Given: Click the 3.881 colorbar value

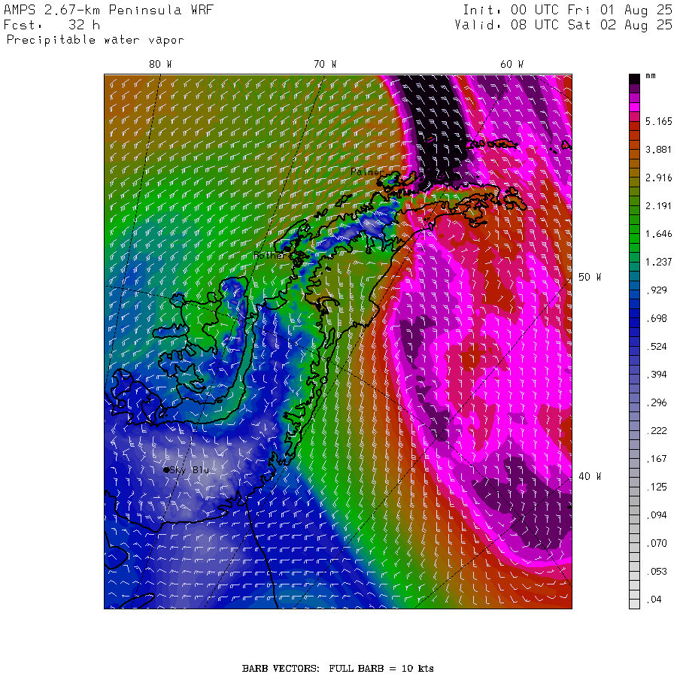Looking at the screenshot, I should pos(658,150).
